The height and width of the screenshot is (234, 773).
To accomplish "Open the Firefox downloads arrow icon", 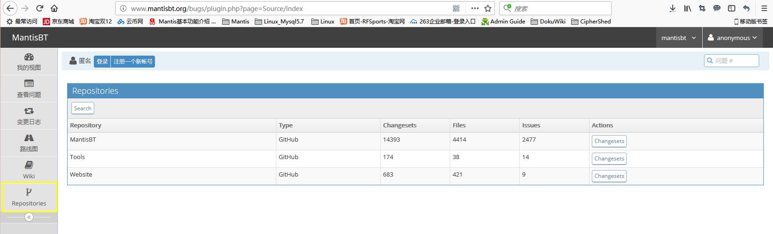I will point(672,8).
